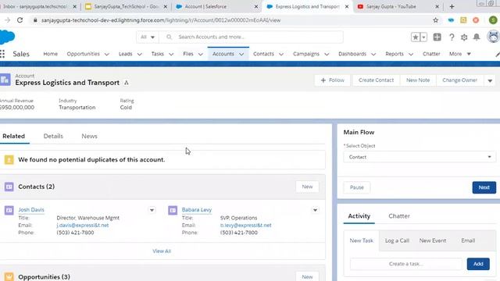Viewport: 500px width, 281px height.
Task: Click the search magnifier icon
Action: [169, 37]
